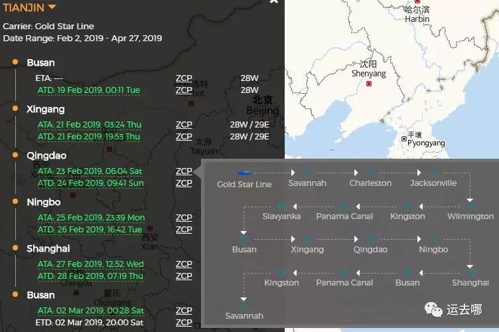Click 'ETD: 02 Mar 2019, 20:00 Sat'

[90, 323]
